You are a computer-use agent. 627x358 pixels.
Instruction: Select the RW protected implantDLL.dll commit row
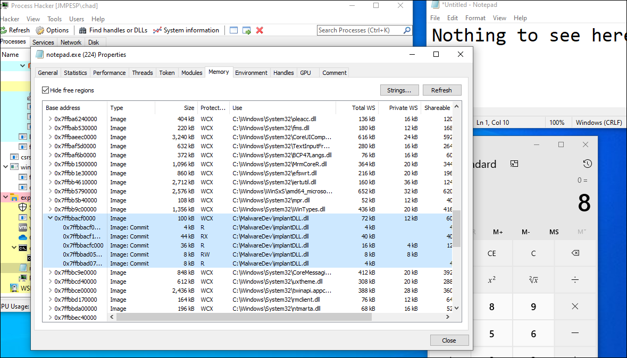pyautogui.click(x=247, y=254)
